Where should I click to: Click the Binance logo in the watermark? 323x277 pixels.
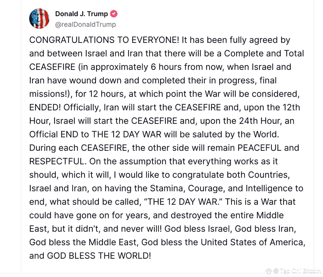[268, 271]
